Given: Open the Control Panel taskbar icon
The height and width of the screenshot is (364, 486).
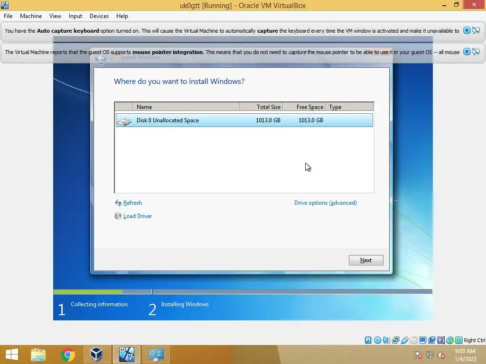Looking at the screenshot, I should click(x=156, y=355).
